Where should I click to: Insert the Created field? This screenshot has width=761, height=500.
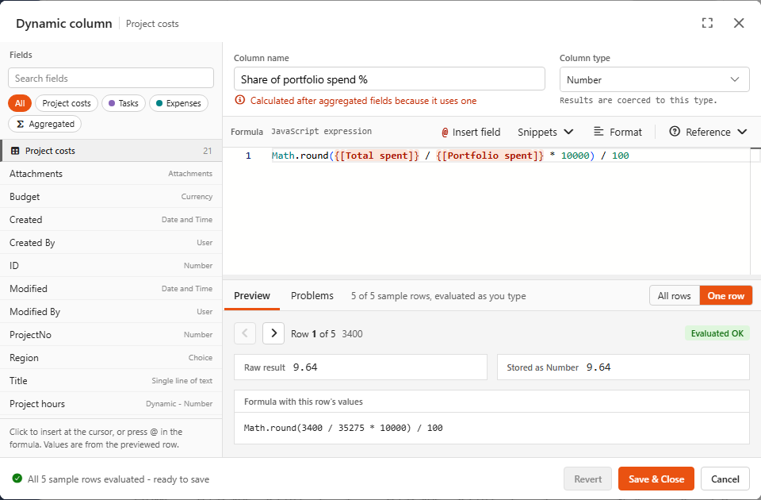(111, 219)
